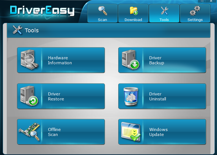Click the Download folder icon
This screenshot has height=155, width=217.
tap(133, 11)
